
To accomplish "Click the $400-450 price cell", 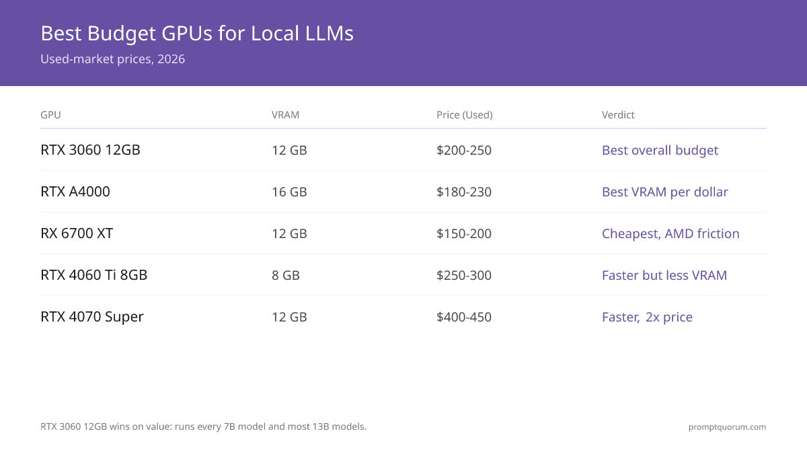I will [x=464, y=317].
